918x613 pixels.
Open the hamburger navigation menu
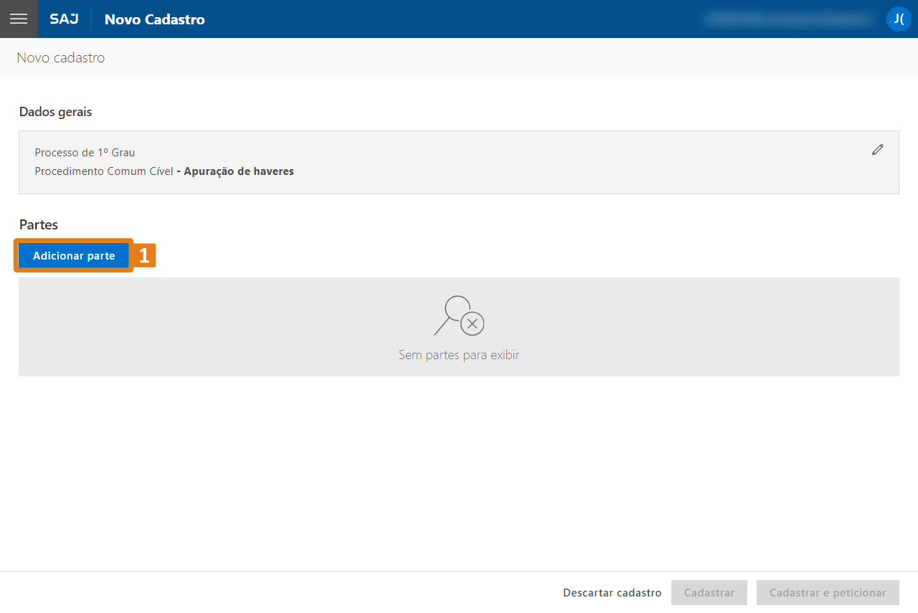(19, 19)
